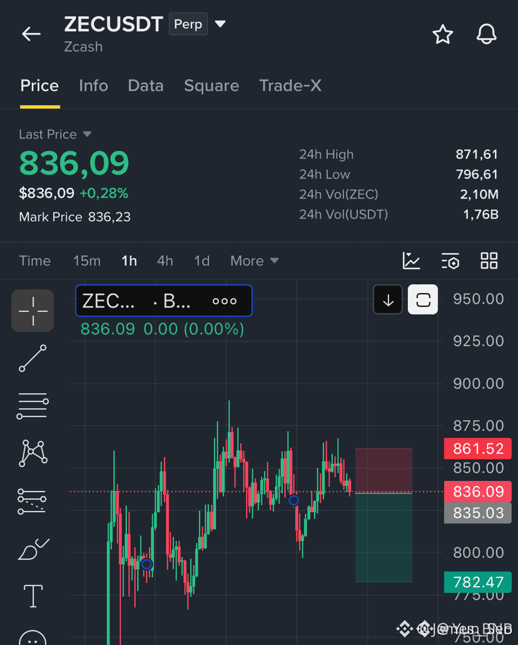The width and height of the screenshot is (518, 645).
Task: Add ZECUSDT to favorites with star icon
Action: click(x=443, y=34)
